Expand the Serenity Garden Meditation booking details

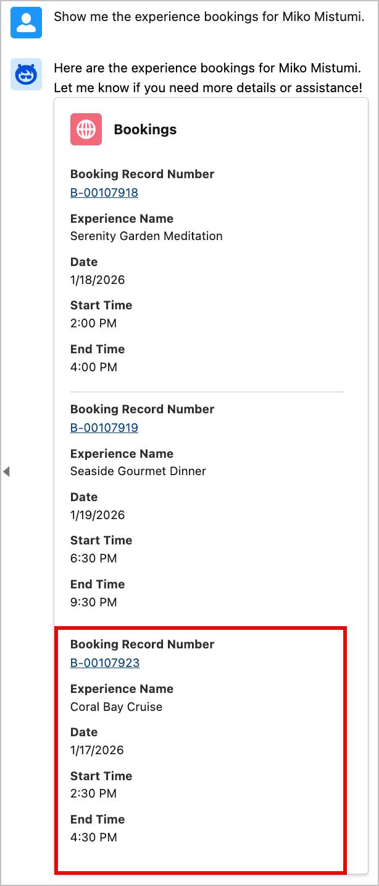tap(146, 236)
